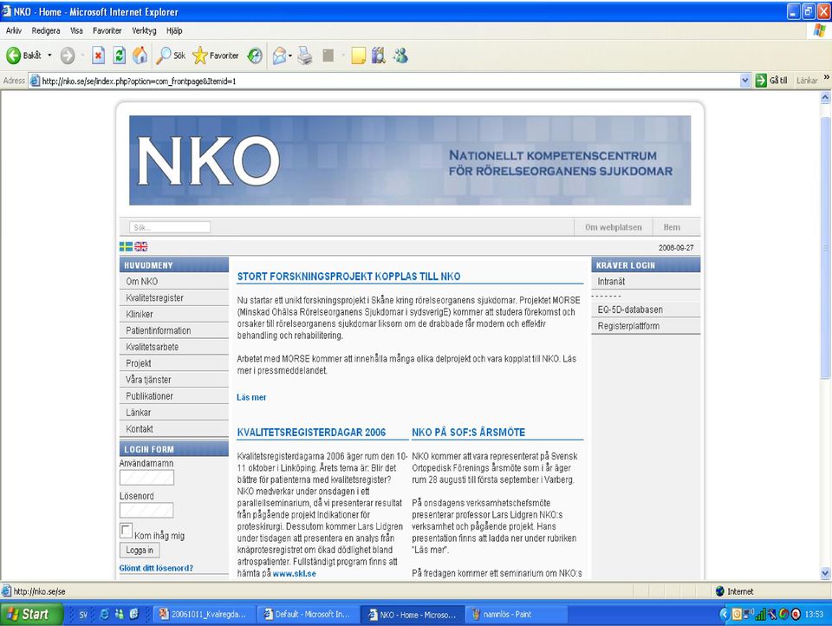
Task: Click the Refresh page icon
Action: 120,55
